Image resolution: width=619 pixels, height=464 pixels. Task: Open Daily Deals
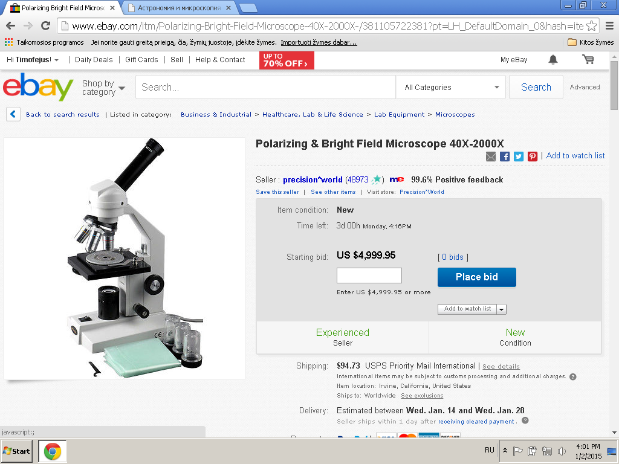point(94,60)
